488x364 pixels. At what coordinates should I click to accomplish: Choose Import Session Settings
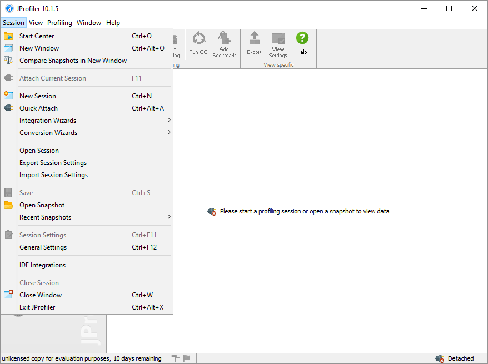[x=87, y=175]
